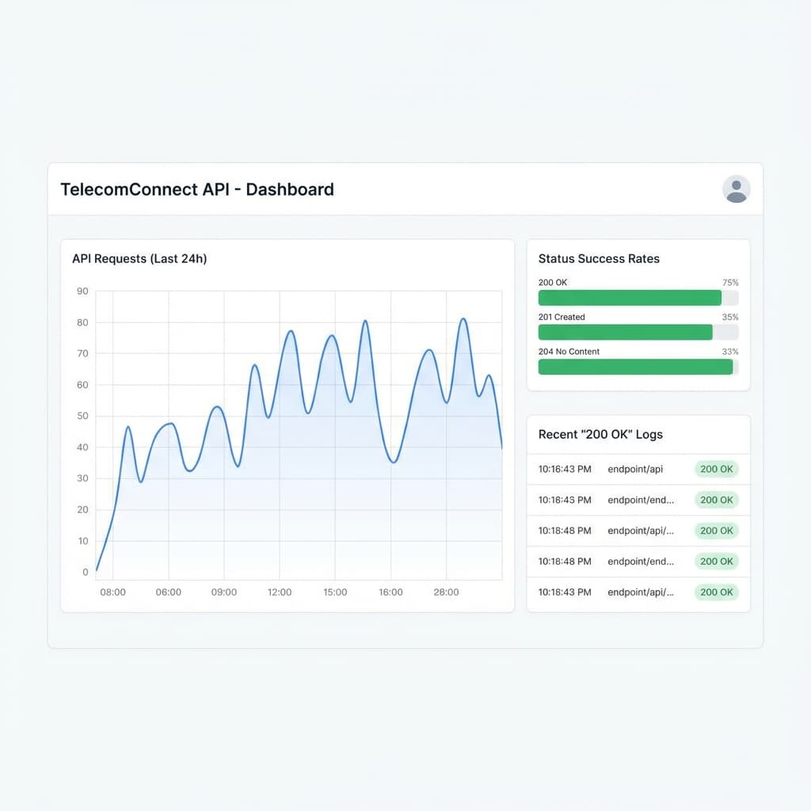Click the 200 OK success rate bar
Screen dimensions: 811x811
click(x=638, y=298)
